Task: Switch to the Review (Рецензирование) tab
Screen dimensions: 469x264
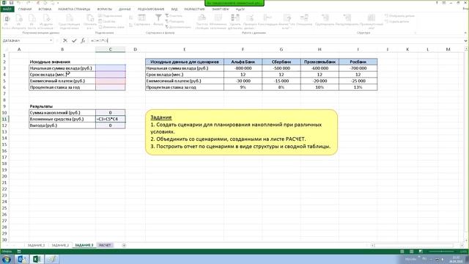Action: tap(151, 9)
